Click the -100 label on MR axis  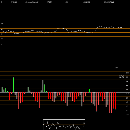(x=127, y=115)
